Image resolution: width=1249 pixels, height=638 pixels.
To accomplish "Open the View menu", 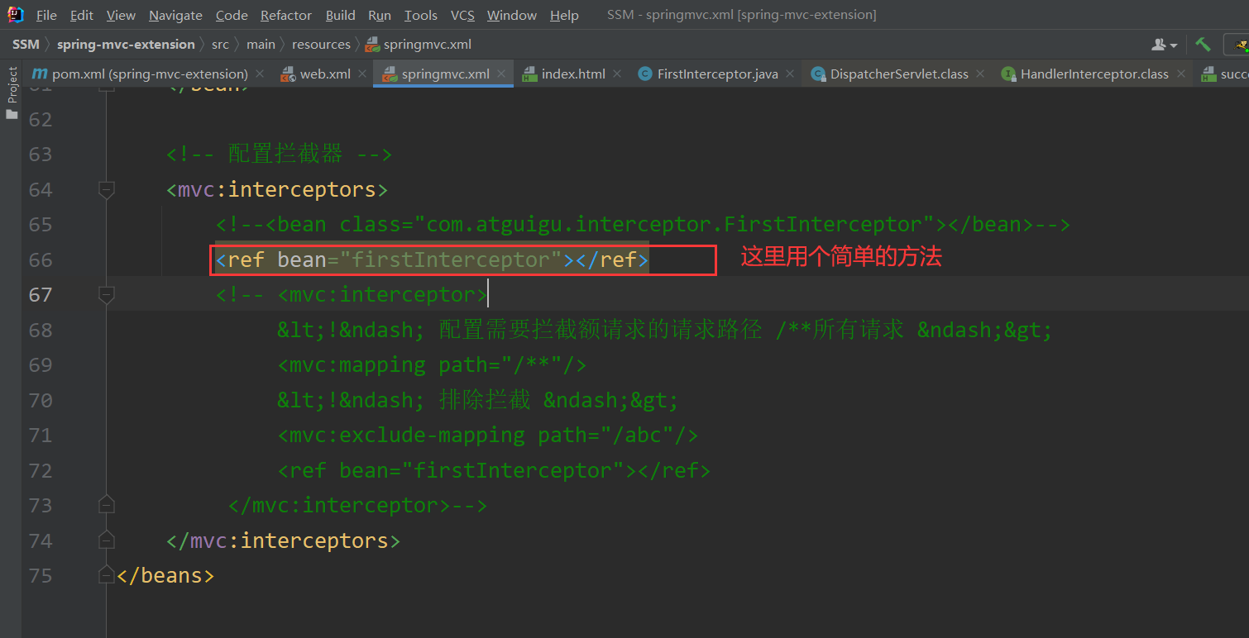I will coord(121,15).
